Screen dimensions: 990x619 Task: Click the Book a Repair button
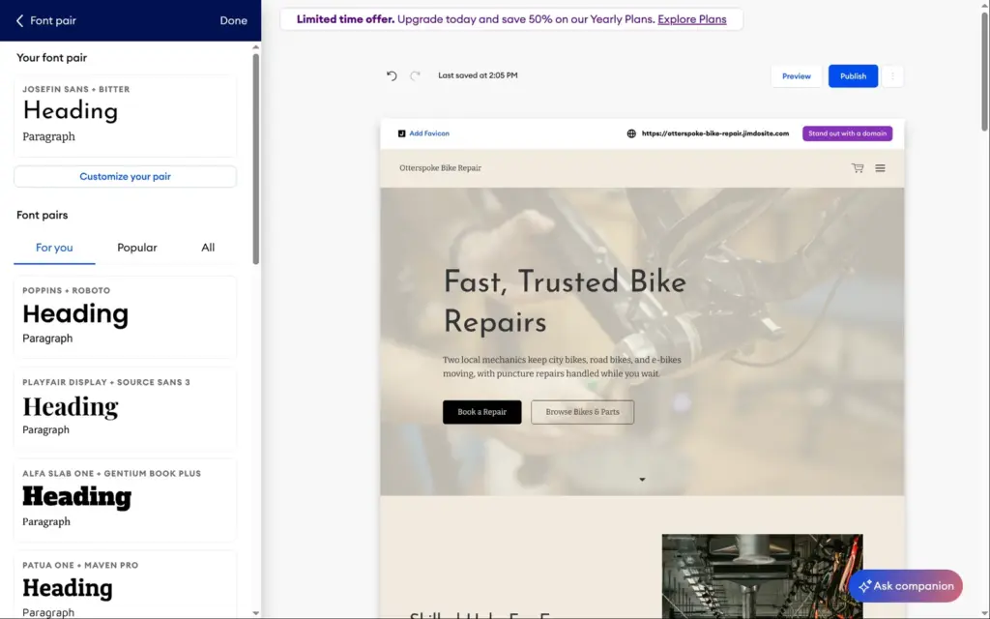[481, 412]
